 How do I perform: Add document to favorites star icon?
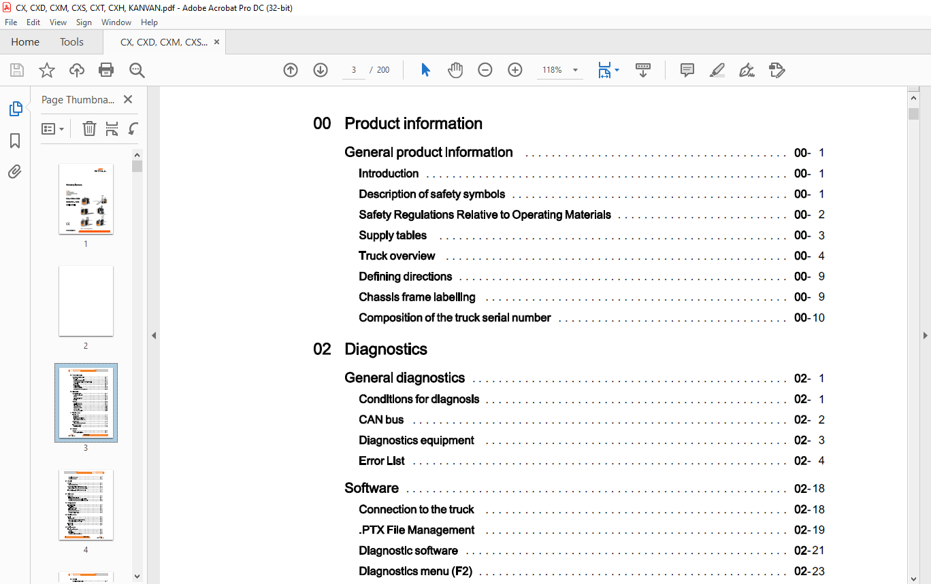(46, 70)
